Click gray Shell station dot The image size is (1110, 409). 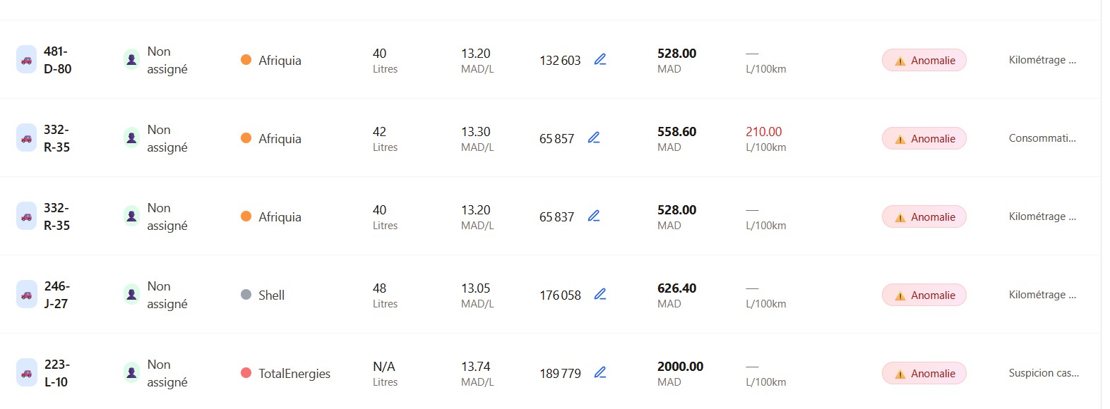[x=246, y=295]
